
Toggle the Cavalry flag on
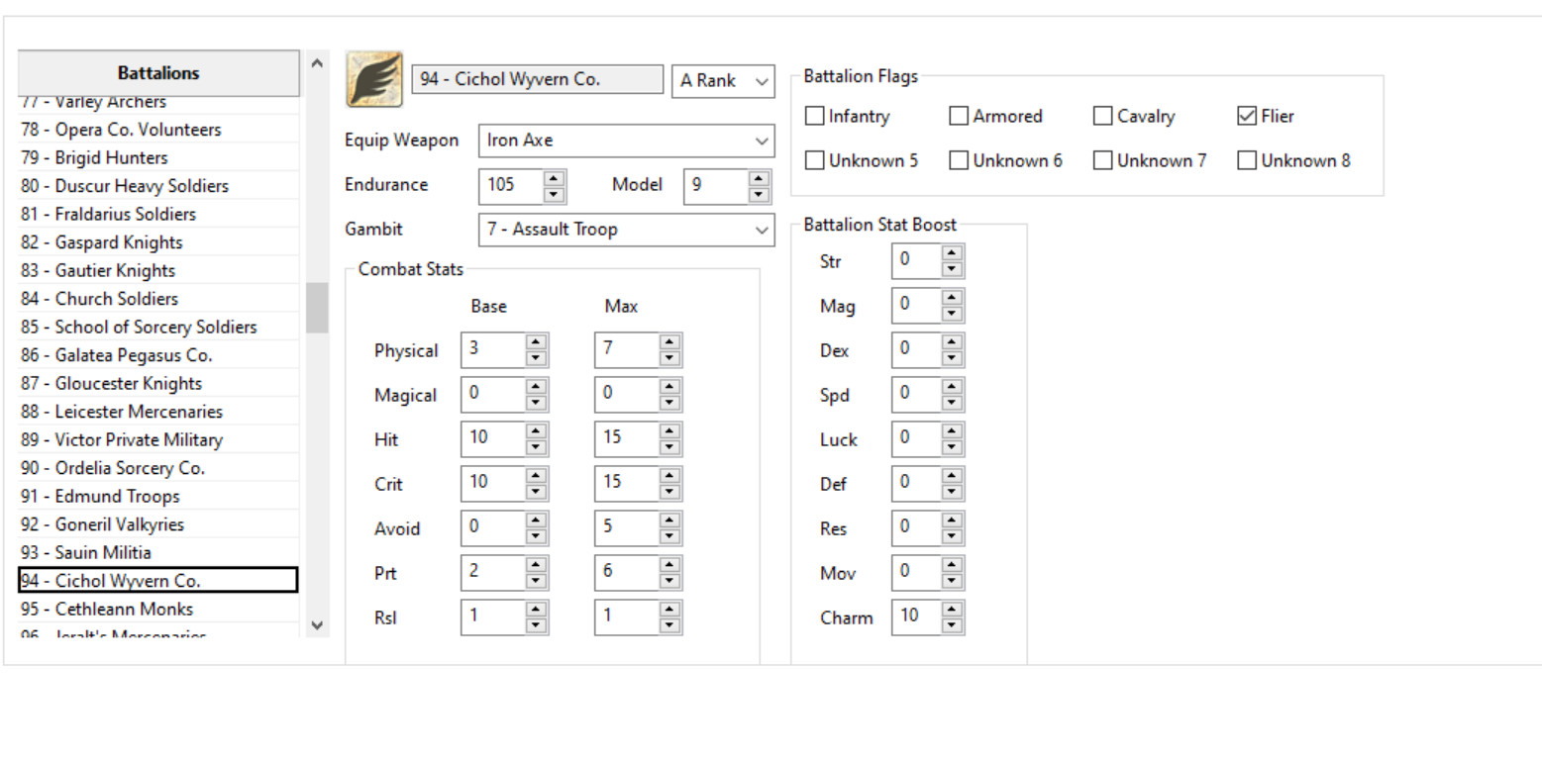pos(1102,116)
